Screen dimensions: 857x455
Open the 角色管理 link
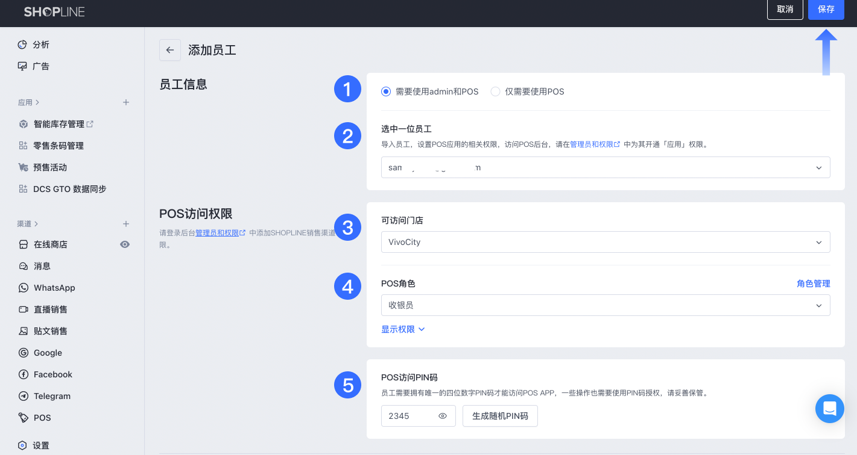tap(814, 283)
